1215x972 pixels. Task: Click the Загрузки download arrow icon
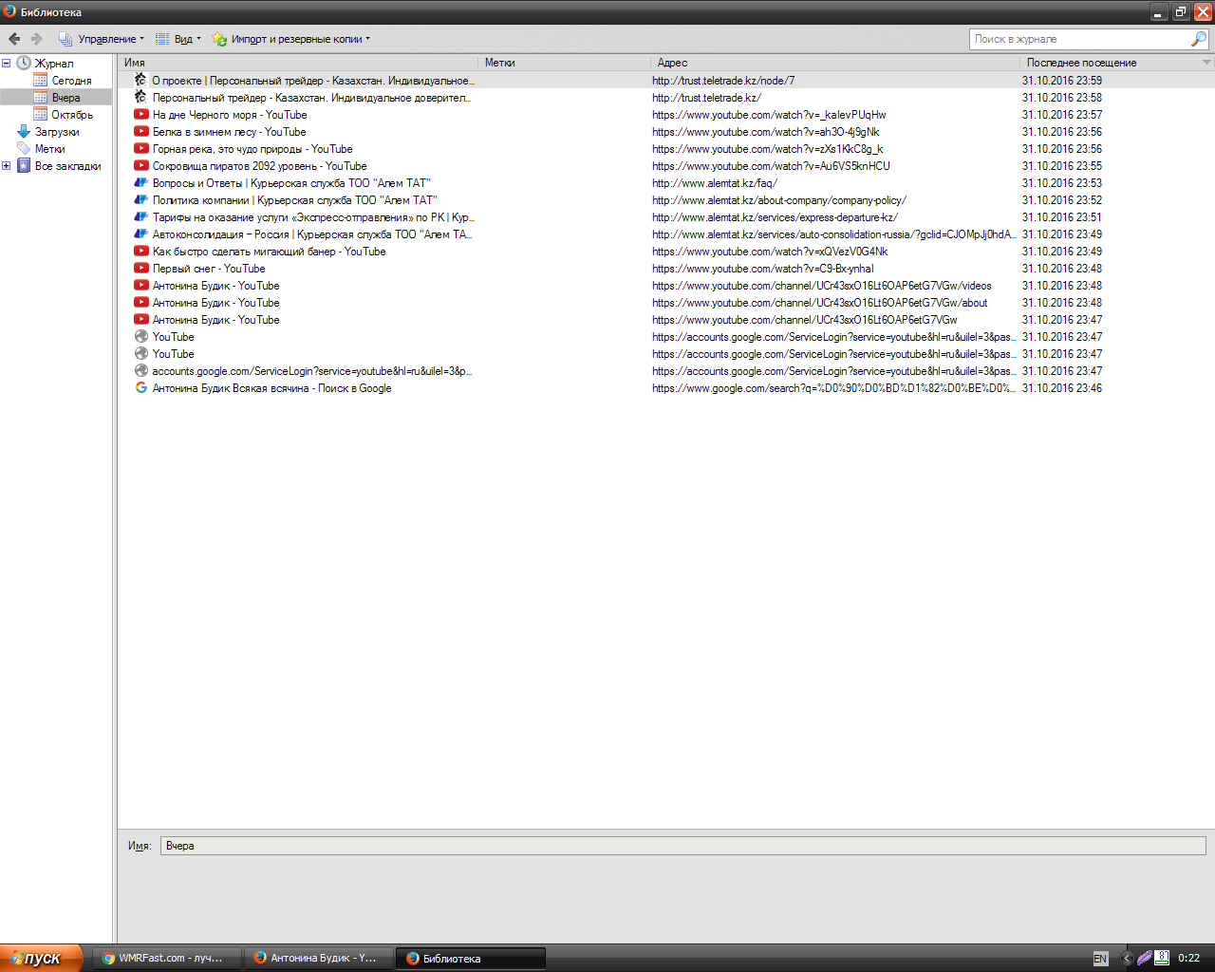24,132
